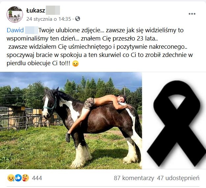Screen dimensions: 206x188
Task: Click the post line beginning spoczywaj bracie
Action: point(100,55)
